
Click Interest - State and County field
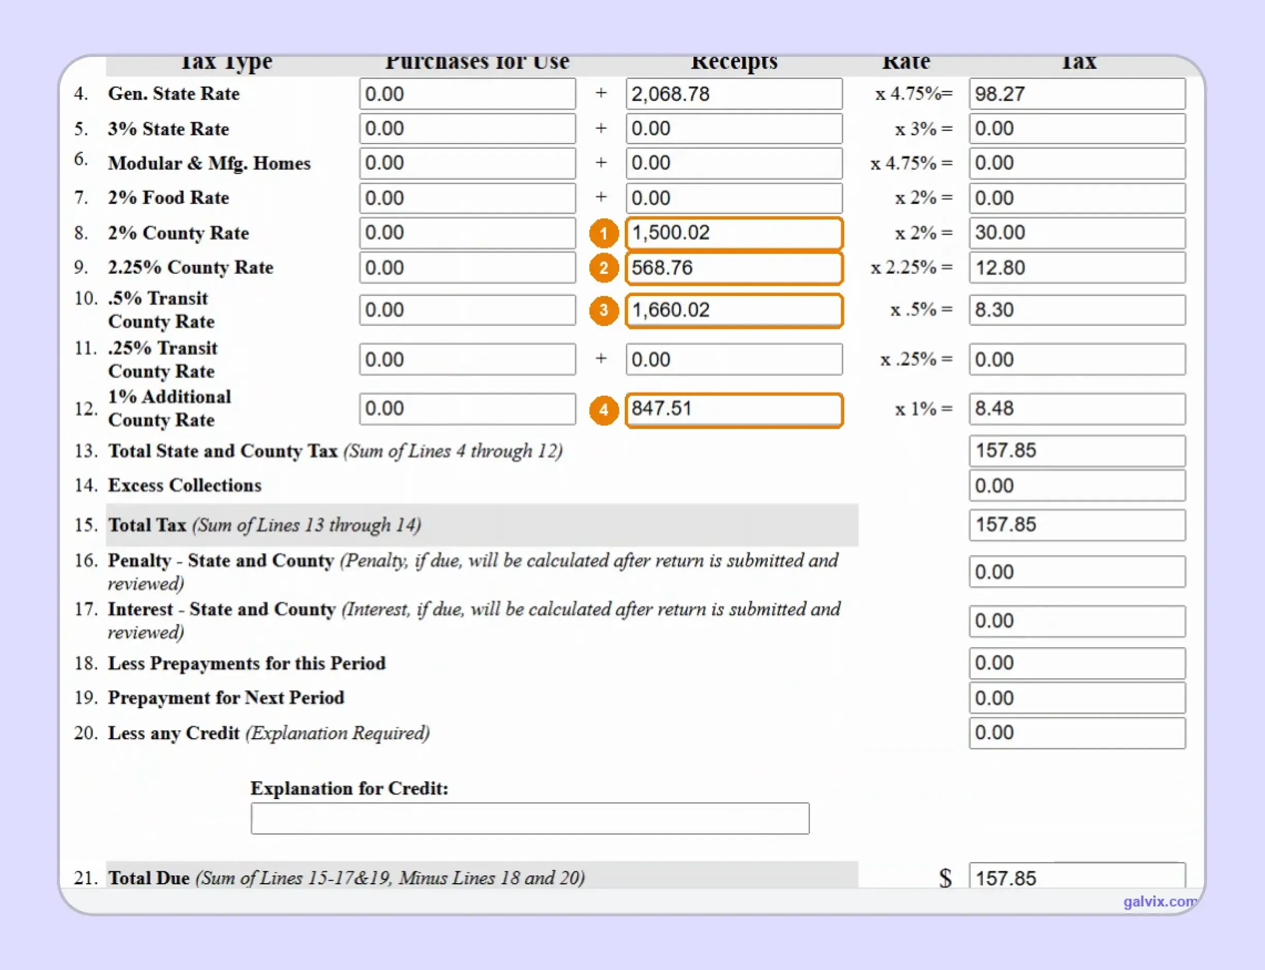[1077, 621]
